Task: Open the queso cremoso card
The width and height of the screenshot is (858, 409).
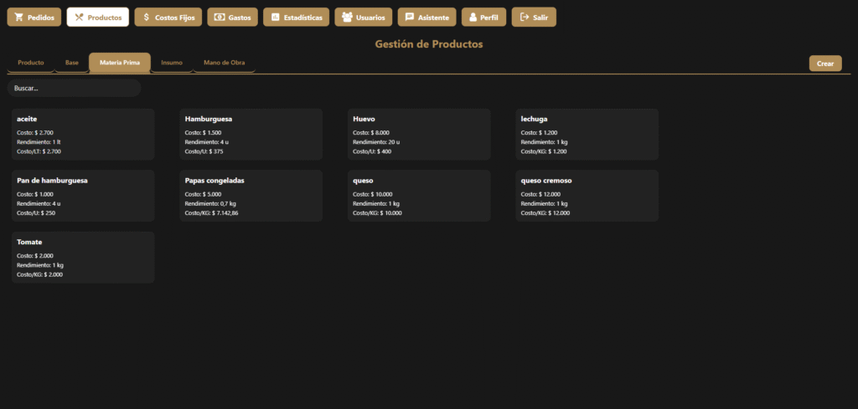Action: click(587, 196)
